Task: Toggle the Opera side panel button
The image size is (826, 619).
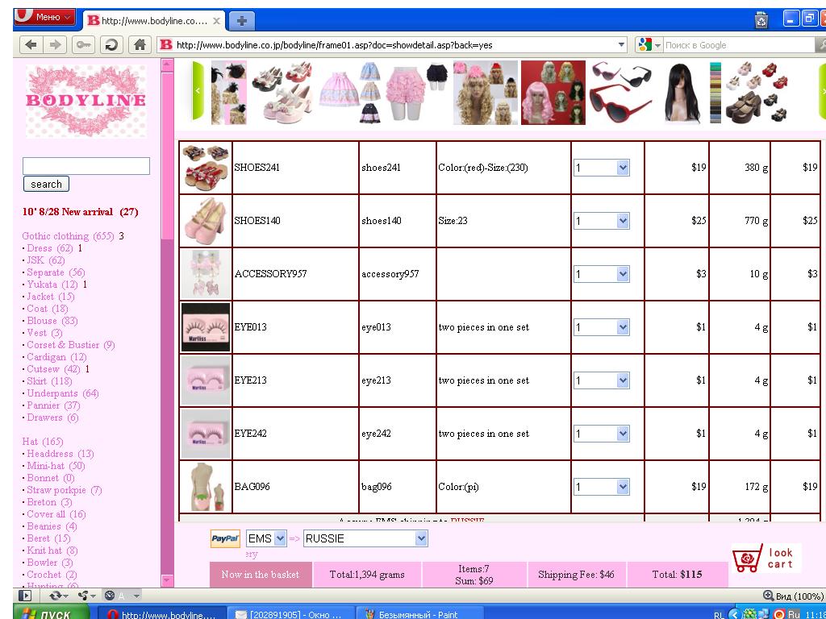Action: (25, 596)
